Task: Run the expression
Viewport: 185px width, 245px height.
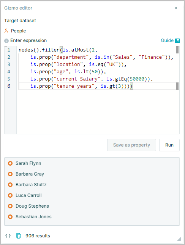Action: (x=169, y=145)
